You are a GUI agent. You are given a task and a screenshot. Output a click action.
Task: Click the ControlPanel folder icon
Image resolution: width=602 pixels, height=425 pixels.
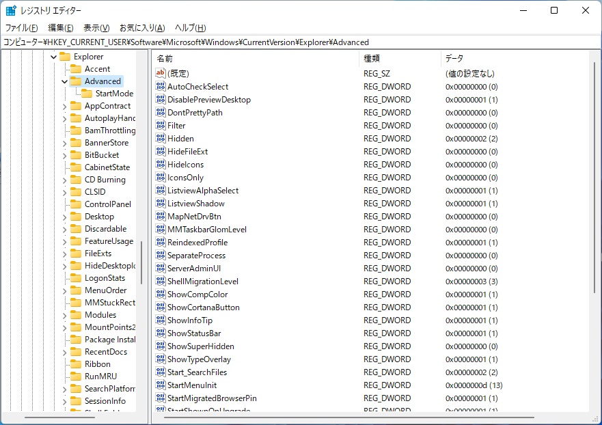coord(76,204)
